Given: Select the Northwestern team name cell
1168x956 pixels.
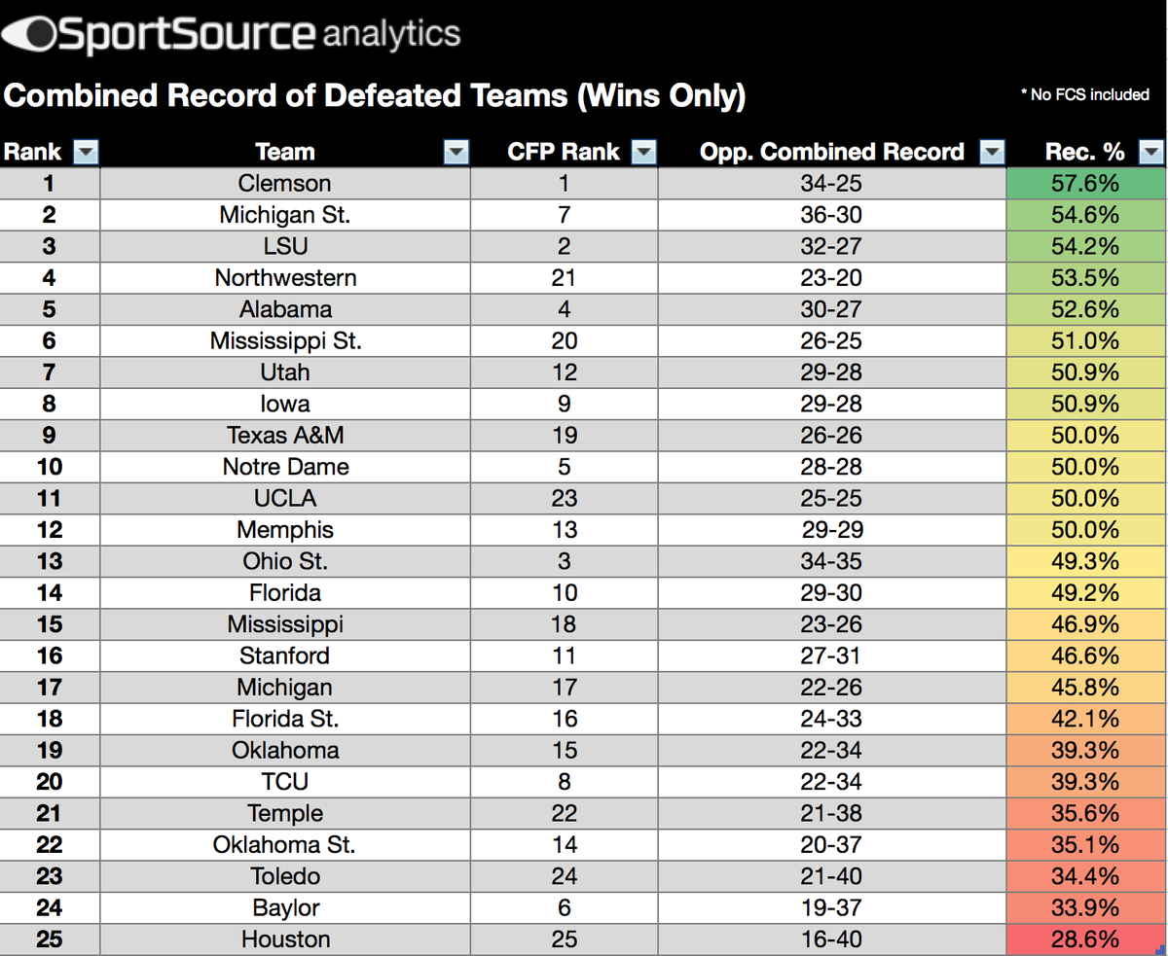Looking at the screenshot, I should click(284, 278).
